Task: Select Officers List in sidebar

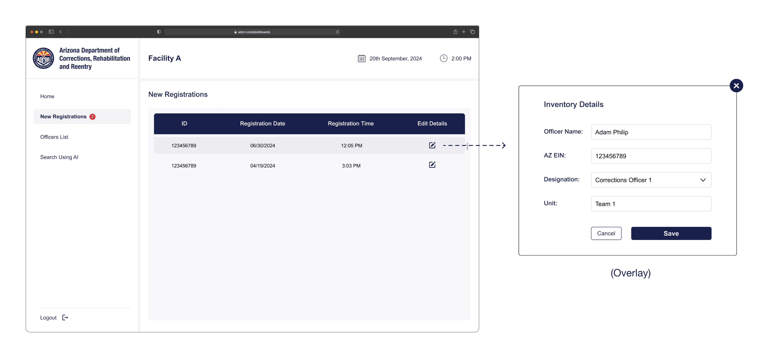Action: [x=54, y=137]
